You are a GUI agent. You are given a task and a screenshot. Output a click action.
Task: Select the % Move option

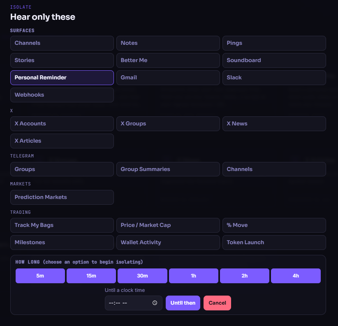pos(274,225)
